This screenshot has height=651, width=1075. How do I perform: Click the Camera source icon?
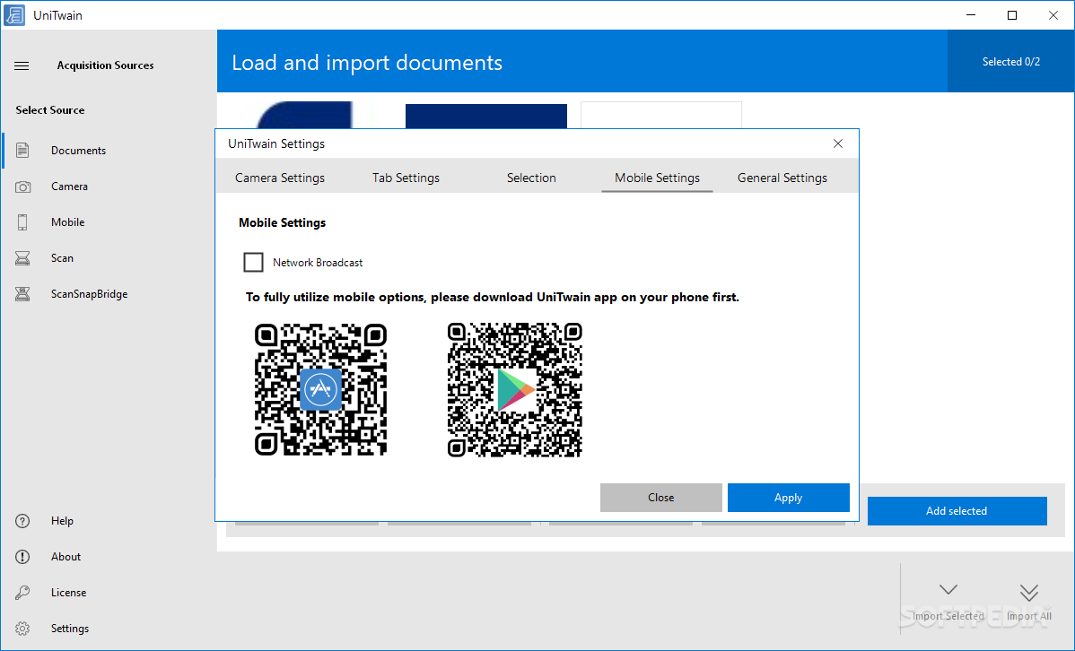[x=22, y=187]
